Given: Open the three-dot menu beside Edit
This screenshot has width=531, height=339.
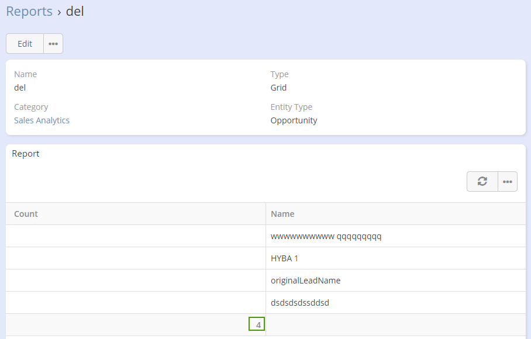Looking at the screenshot, I should pyautogui.click(x=53, y=44).
